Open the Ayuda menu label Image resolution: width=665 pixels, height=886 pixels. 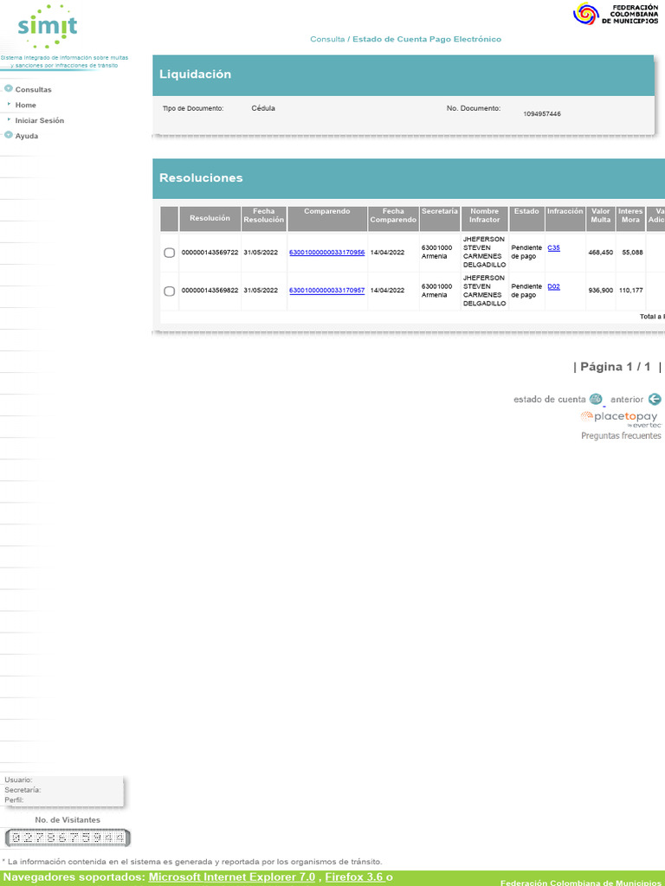pyautogui.click(x=27, y=136)
